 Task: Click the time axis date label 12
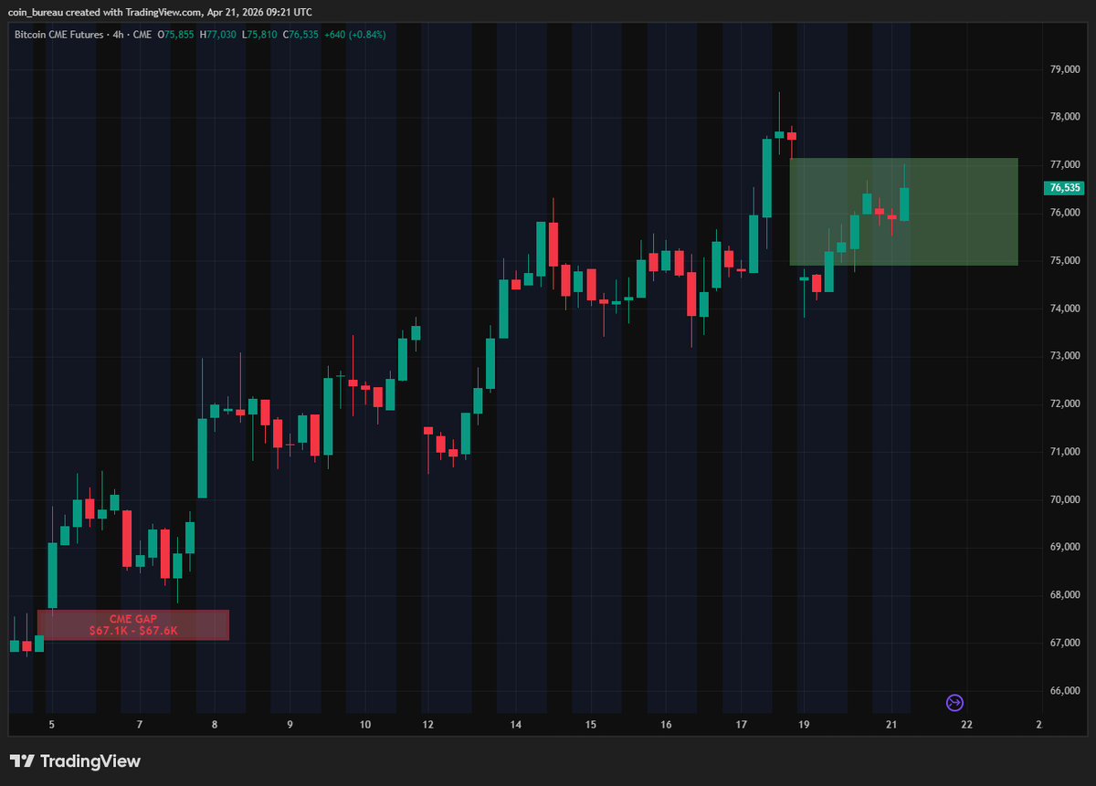[427, 725]
